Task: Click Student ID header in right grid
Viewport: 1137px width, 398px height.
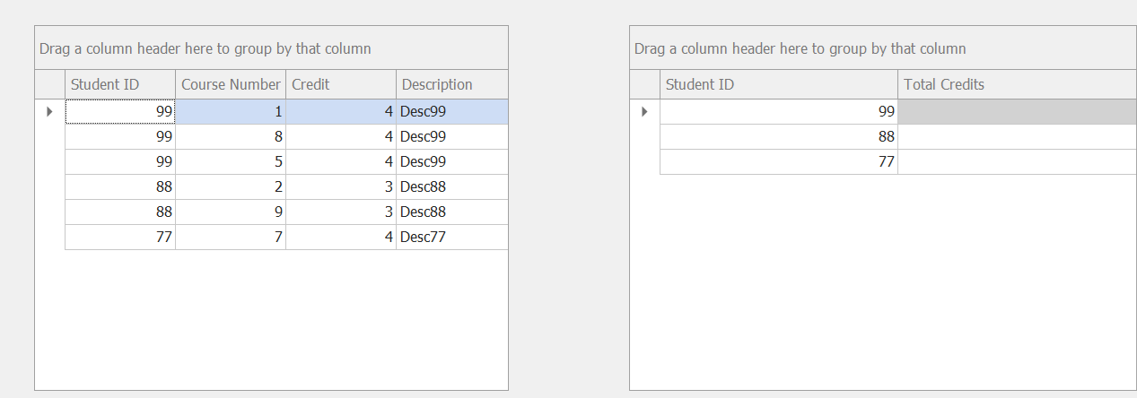Action: tap(778, 84)
